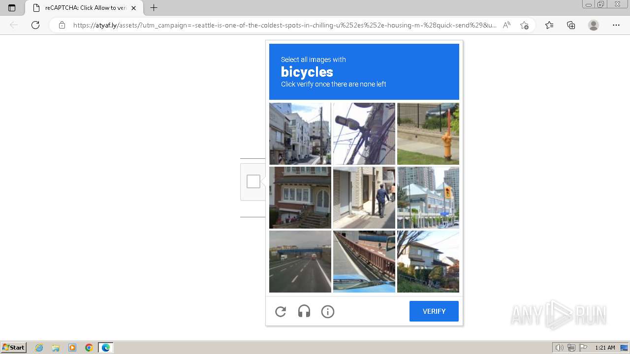Minimize the Edge browser window
Image resolution: width=630 pixels, height=354 pixels.
588,4
